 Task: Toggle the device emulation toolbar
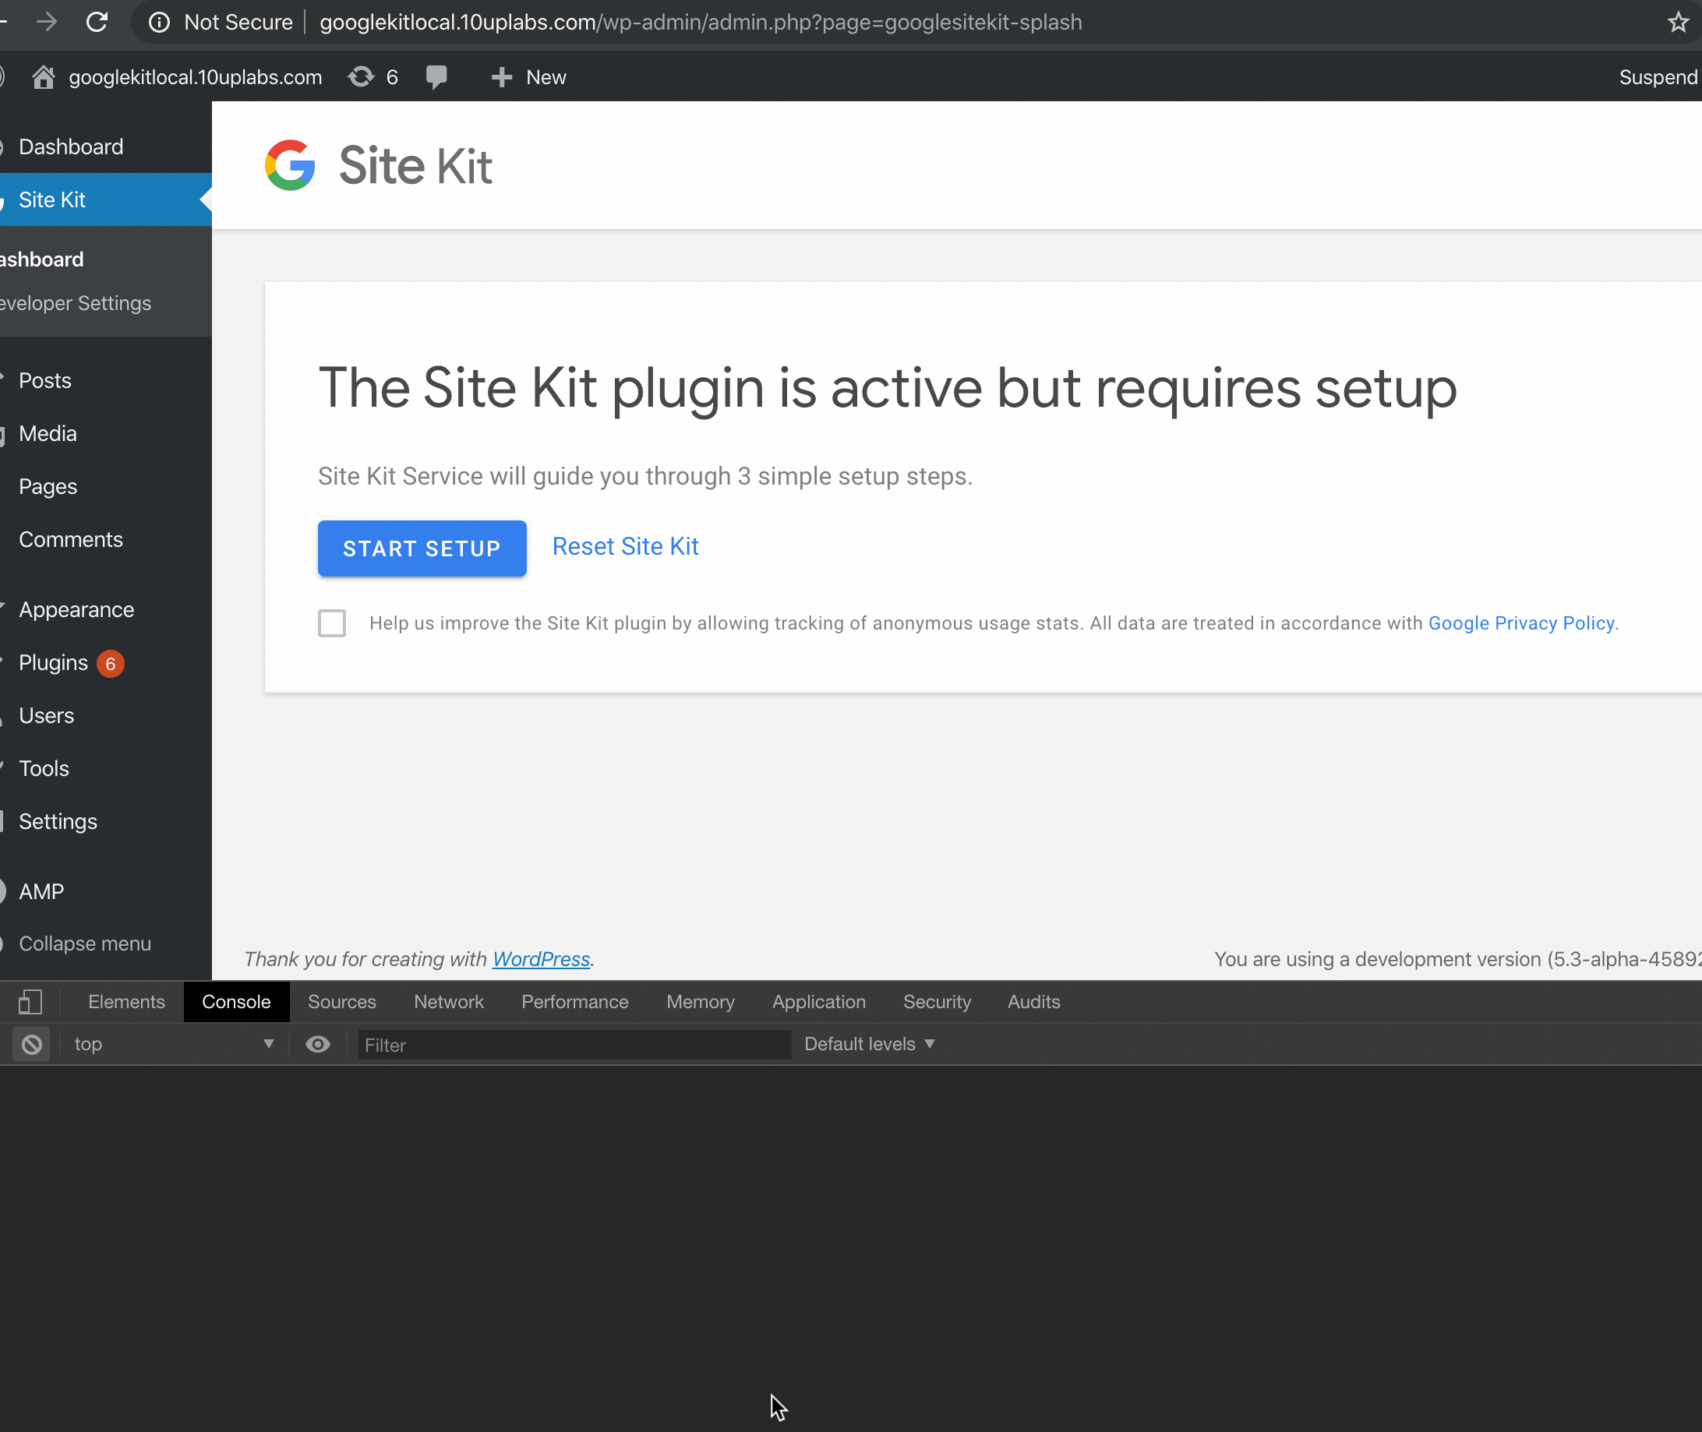point(31,1001)
